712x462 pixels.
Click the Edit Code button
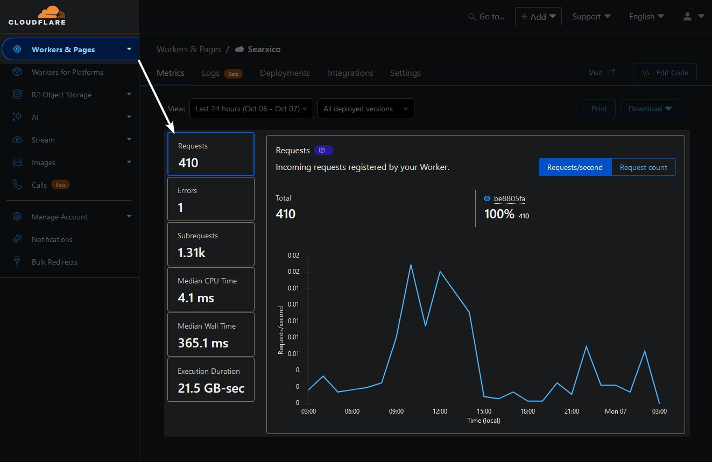[x=665, y=73]
